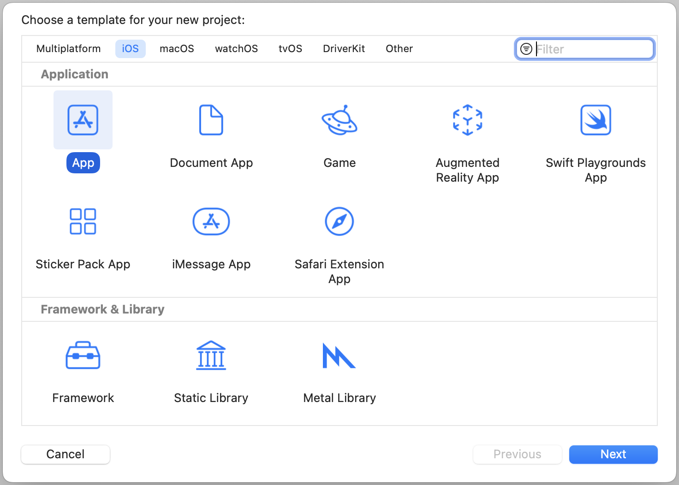Choose the iMessage App template
The width and height of the screenshot is (679, 485).
211,221
